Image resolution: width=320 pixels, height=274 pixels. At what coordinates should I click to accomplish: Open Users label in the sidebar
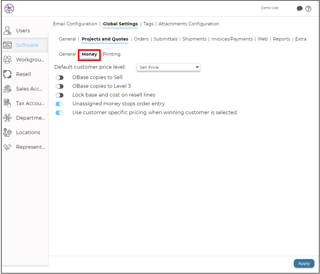click(23, 31)
